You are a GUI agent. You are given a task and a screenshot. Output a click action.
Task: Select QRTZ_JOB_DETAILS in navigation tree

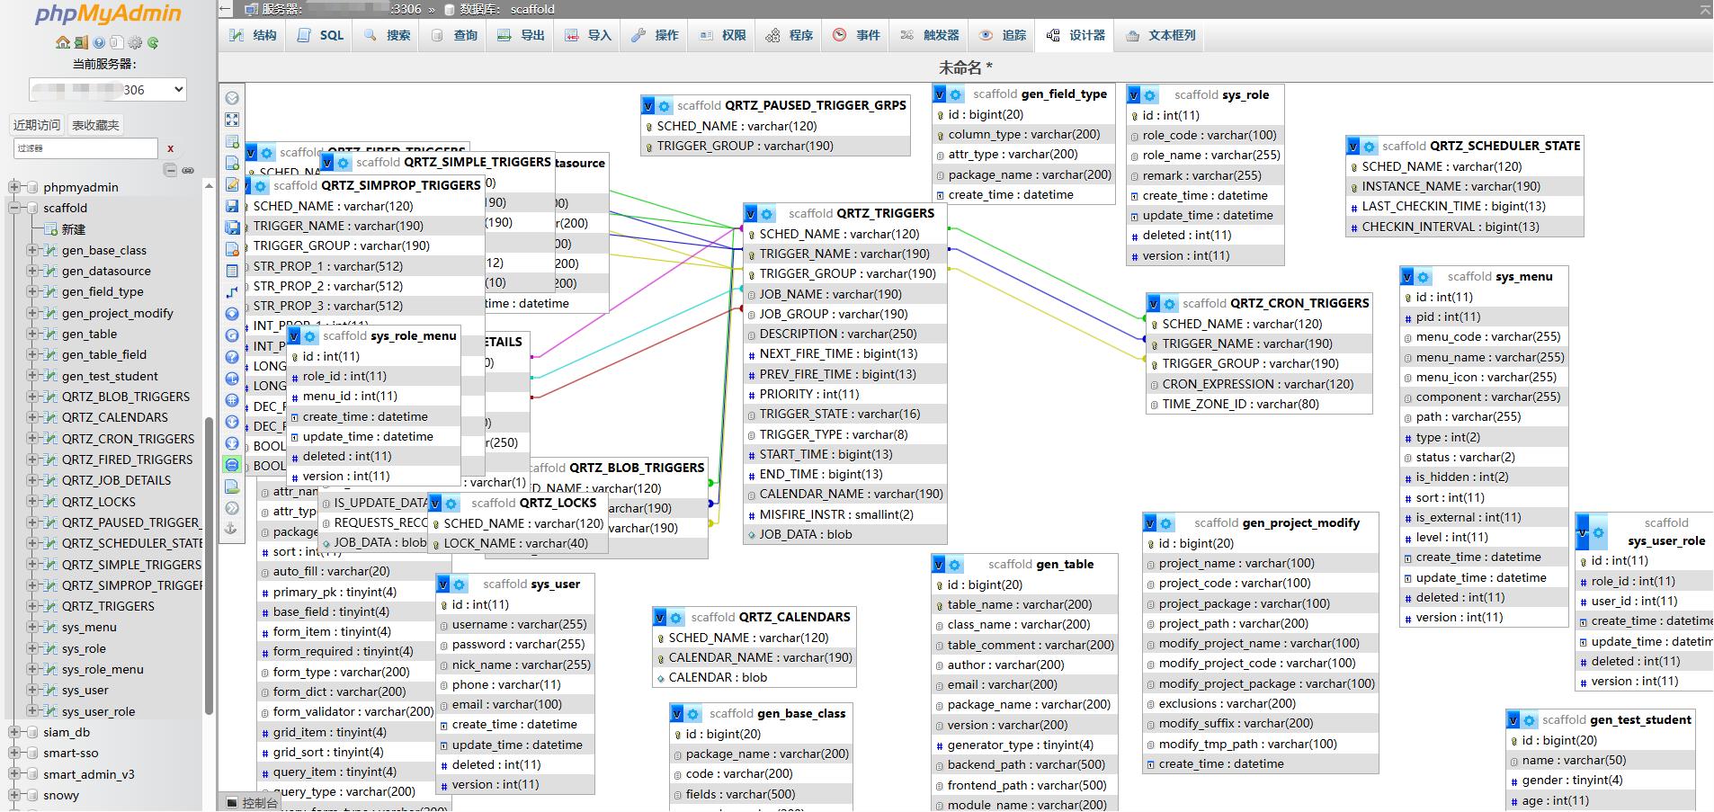tap(116, 480)
